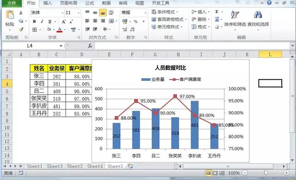Click the fx insert function icon
296x180 pixels.
coord(90,46)
